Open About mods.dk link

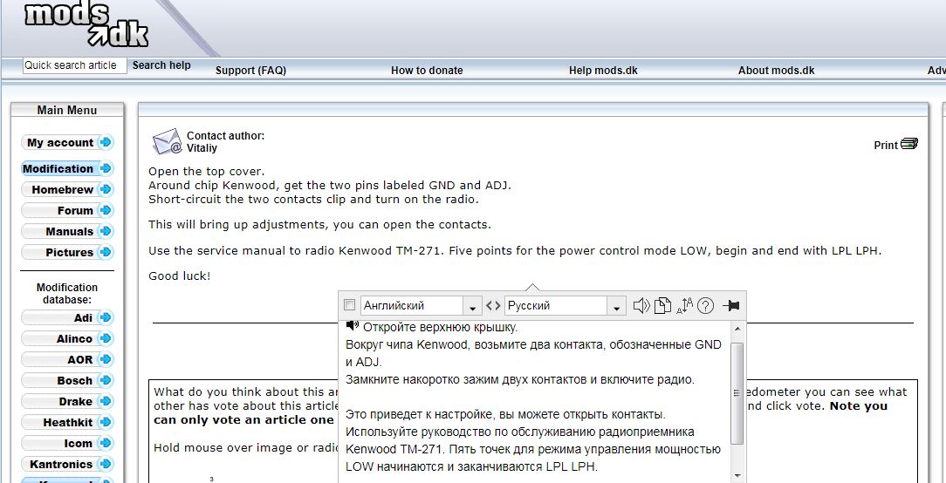pyautogui.click(x=777, y=70)
